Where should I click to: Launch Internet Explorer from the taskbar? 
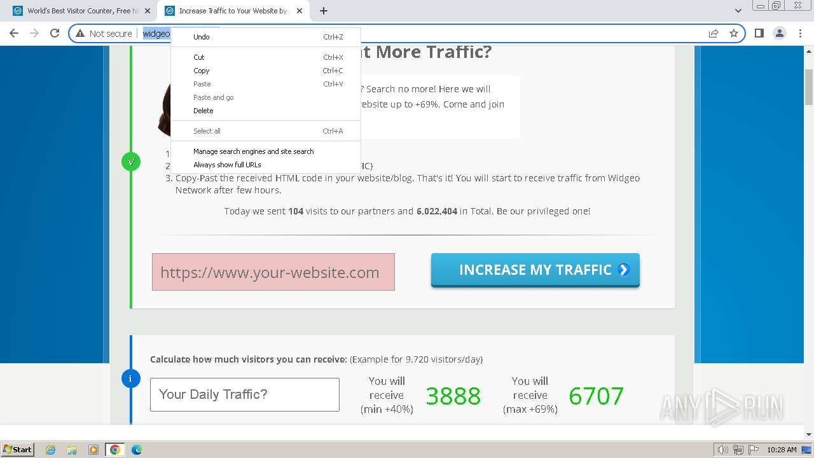pyautogui.click(x=51, y=450)
